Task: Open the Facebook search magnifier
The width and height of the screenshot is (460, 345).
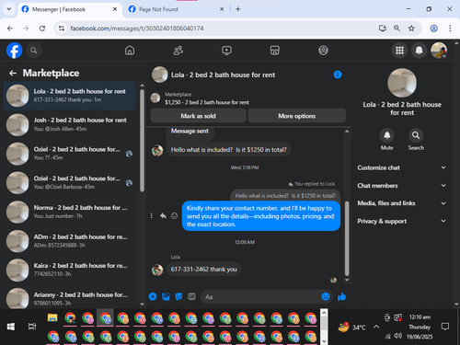Action: coord(34,51)
